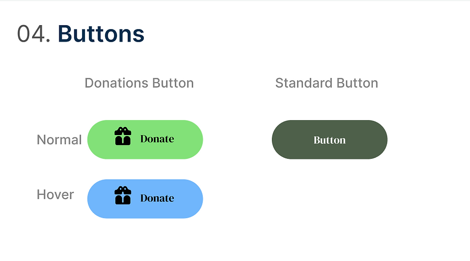
Task: Click the dark green standard 'Button'
Action: (x=329, y=139)
